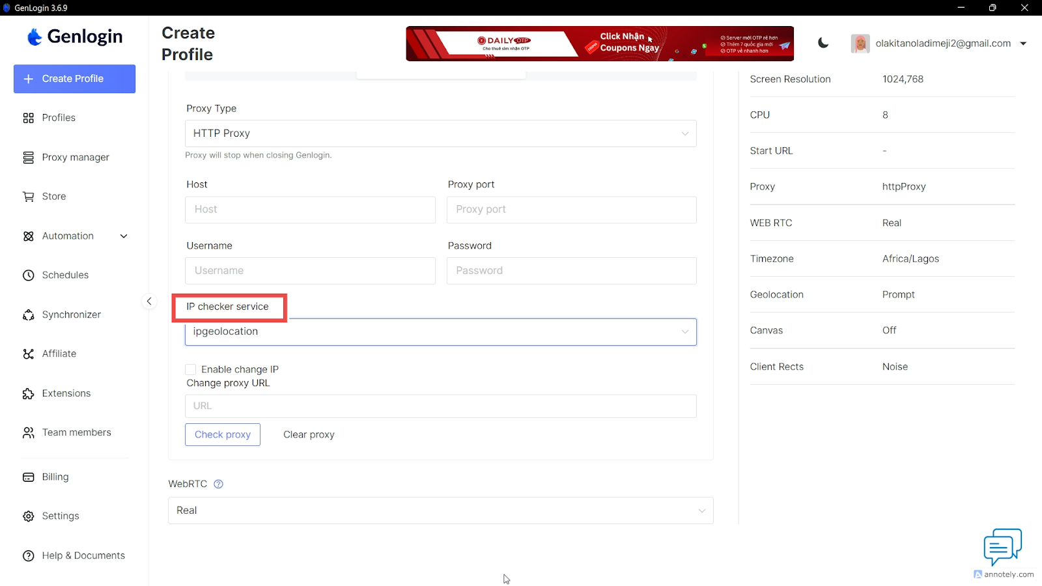Click the Automation sidebar icon
This screenshot has width=1042, height=586.
tap(28, 236)
